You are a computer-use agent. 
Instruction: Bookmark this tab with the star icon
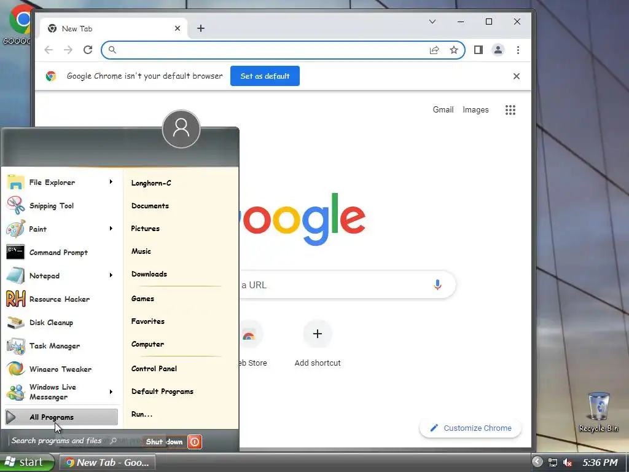(x=454, y=50)
